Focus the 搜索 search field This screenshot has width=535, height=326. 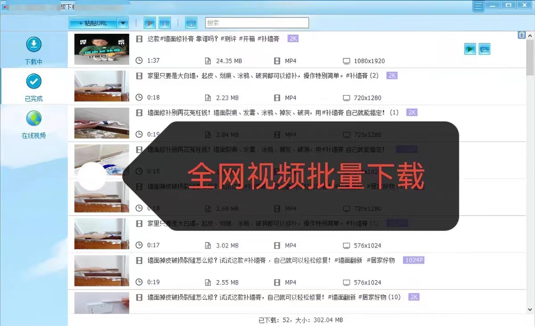(x=257, y=23)
